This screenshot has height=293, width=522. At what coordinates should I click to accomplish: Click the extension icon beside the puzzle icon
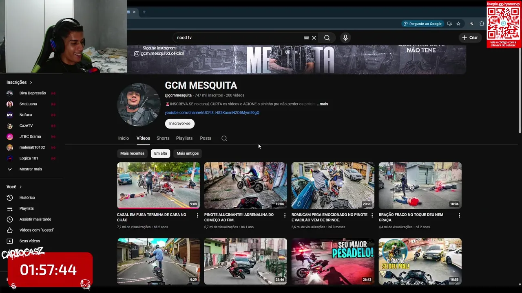[x=472, y=24]
